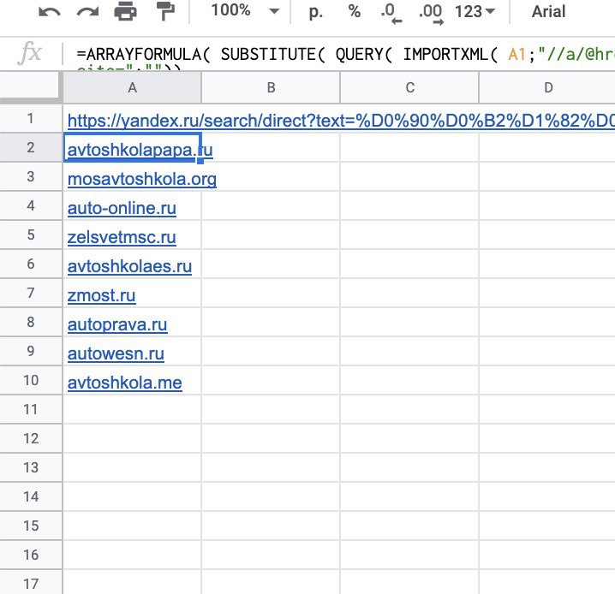Select empty cell C6
Screen dimensions: 615x594
tap(409, 264)
